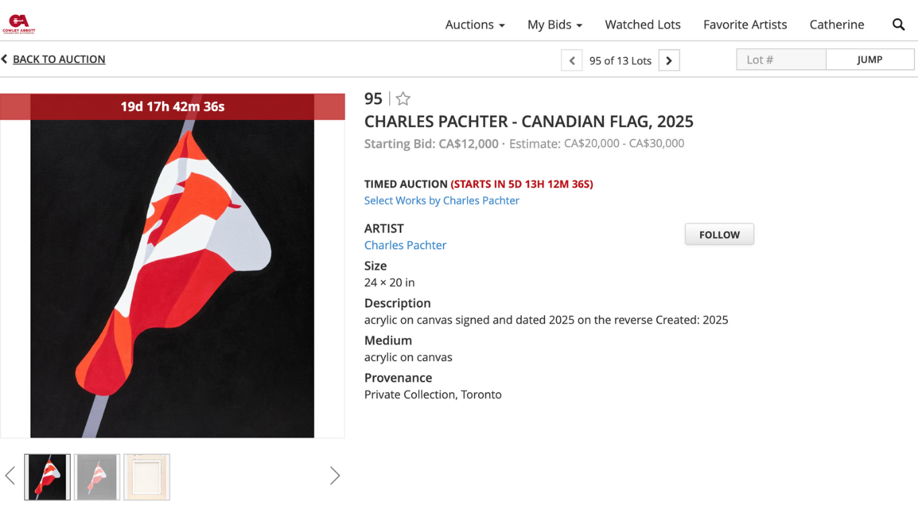The image size is (918, 516).
Task: Click the Cowley Abbott logo
Action: tap(18, 25)
